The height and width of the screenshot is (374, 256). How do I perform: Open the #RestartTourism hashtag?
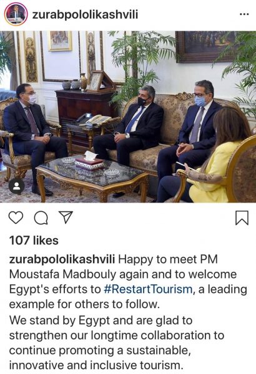[x=148, y=289]
